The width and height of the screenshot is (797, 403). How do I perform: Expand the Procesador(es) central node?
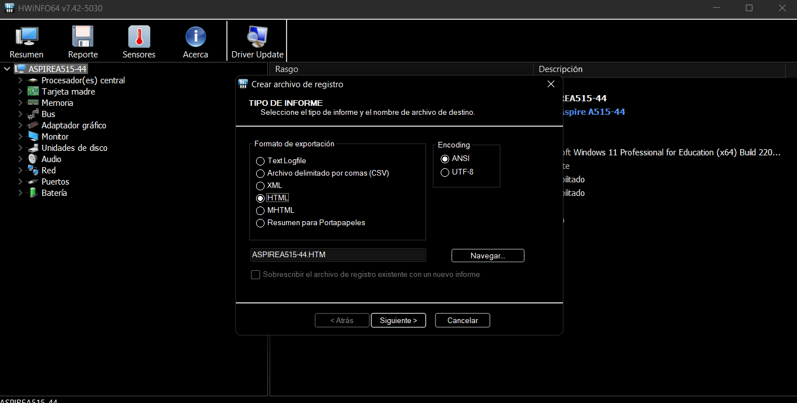[20, 80]
